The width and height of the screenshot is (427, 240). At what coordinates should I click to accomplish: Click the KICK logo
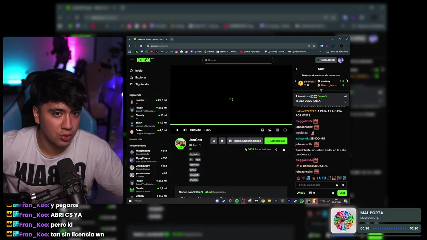(144, 60)
